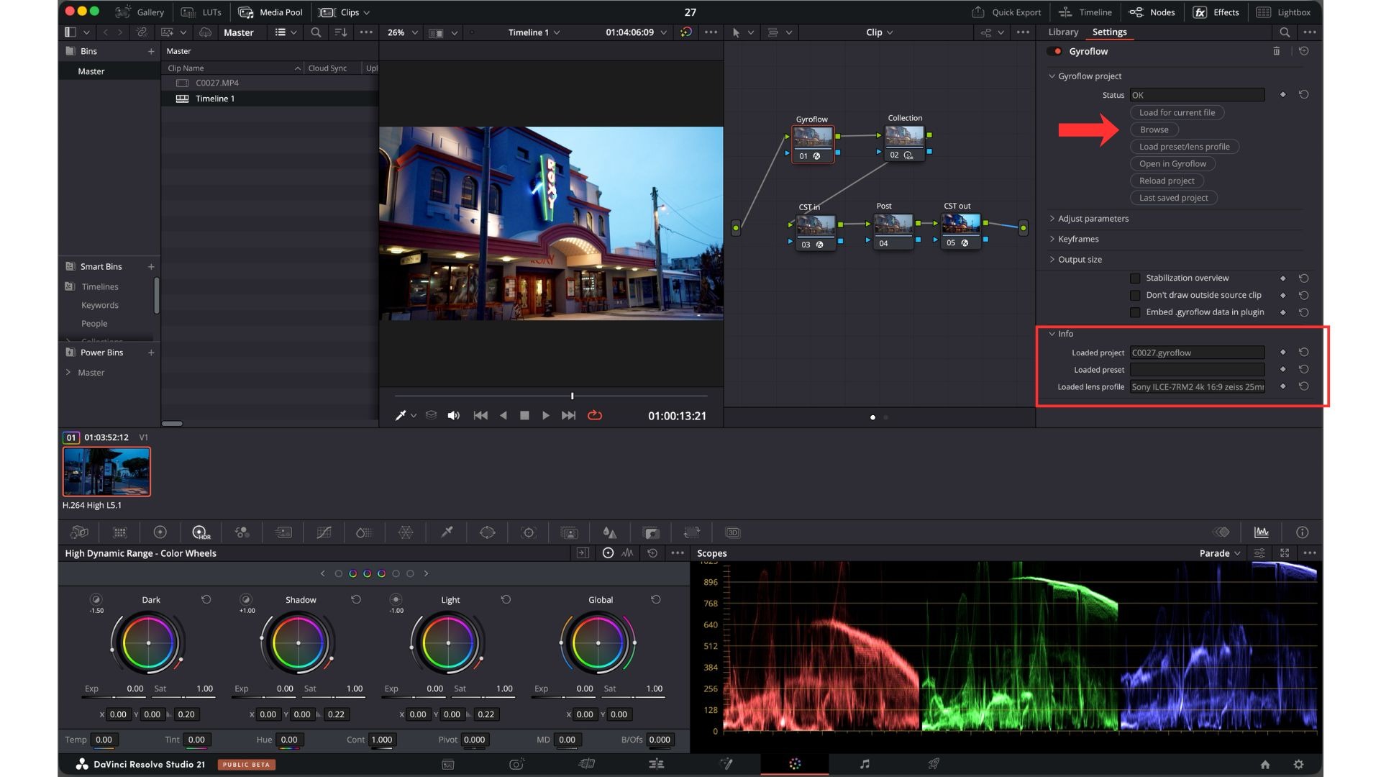Viewport: 1381px width, 777px height.
Task: Enable Embed .gyroflow data in plugin
Action: coord(1135,312)
